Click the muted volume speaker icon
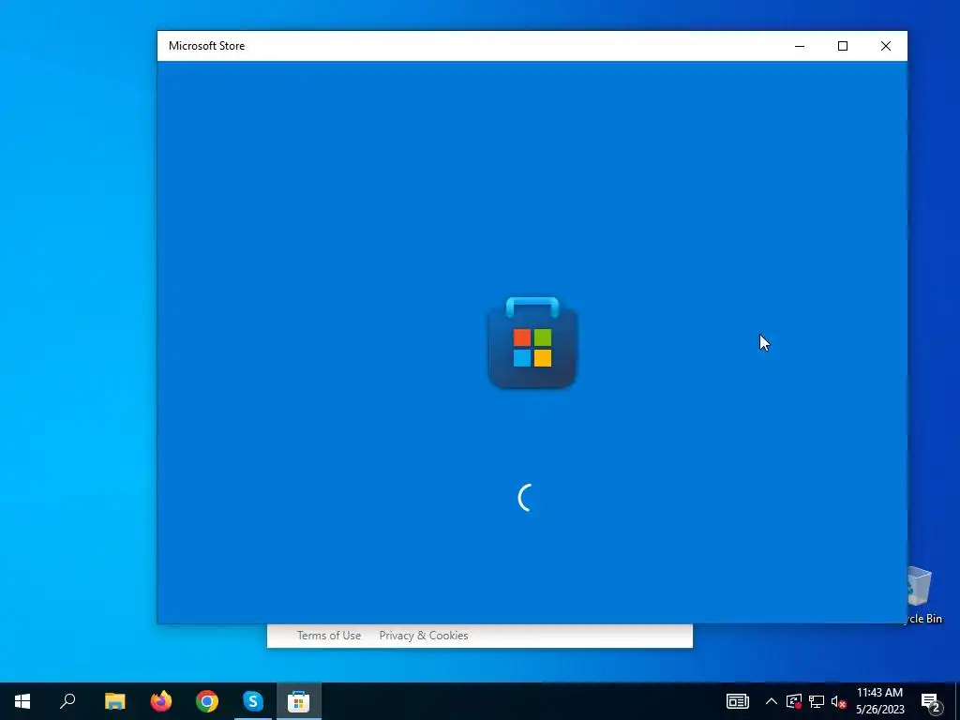 [x=838, y=701]
